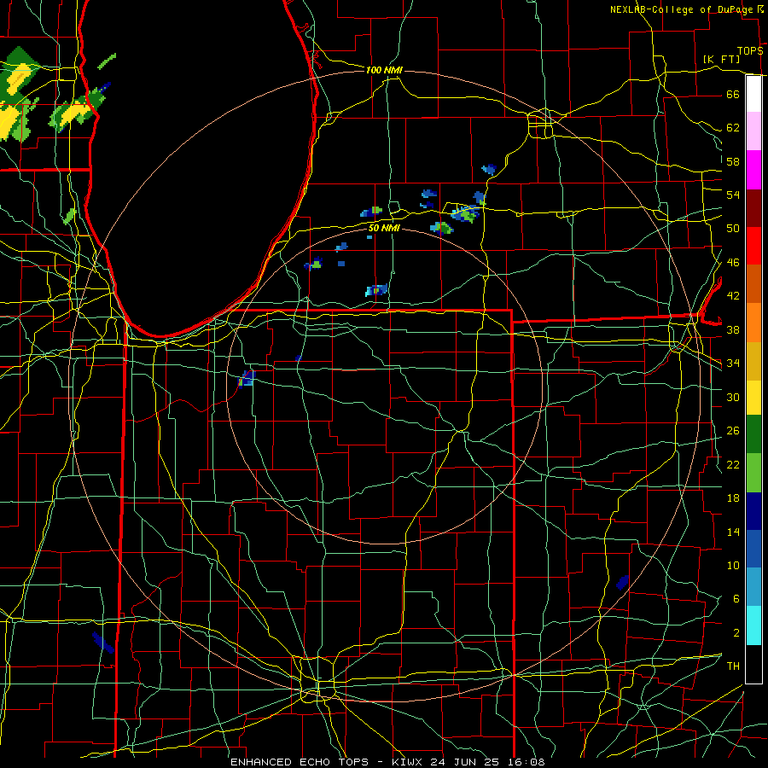This screenshot has width=768, height=768.
Task: Click the "100 NMI" range ring label
Action: [x=384, y=70]
